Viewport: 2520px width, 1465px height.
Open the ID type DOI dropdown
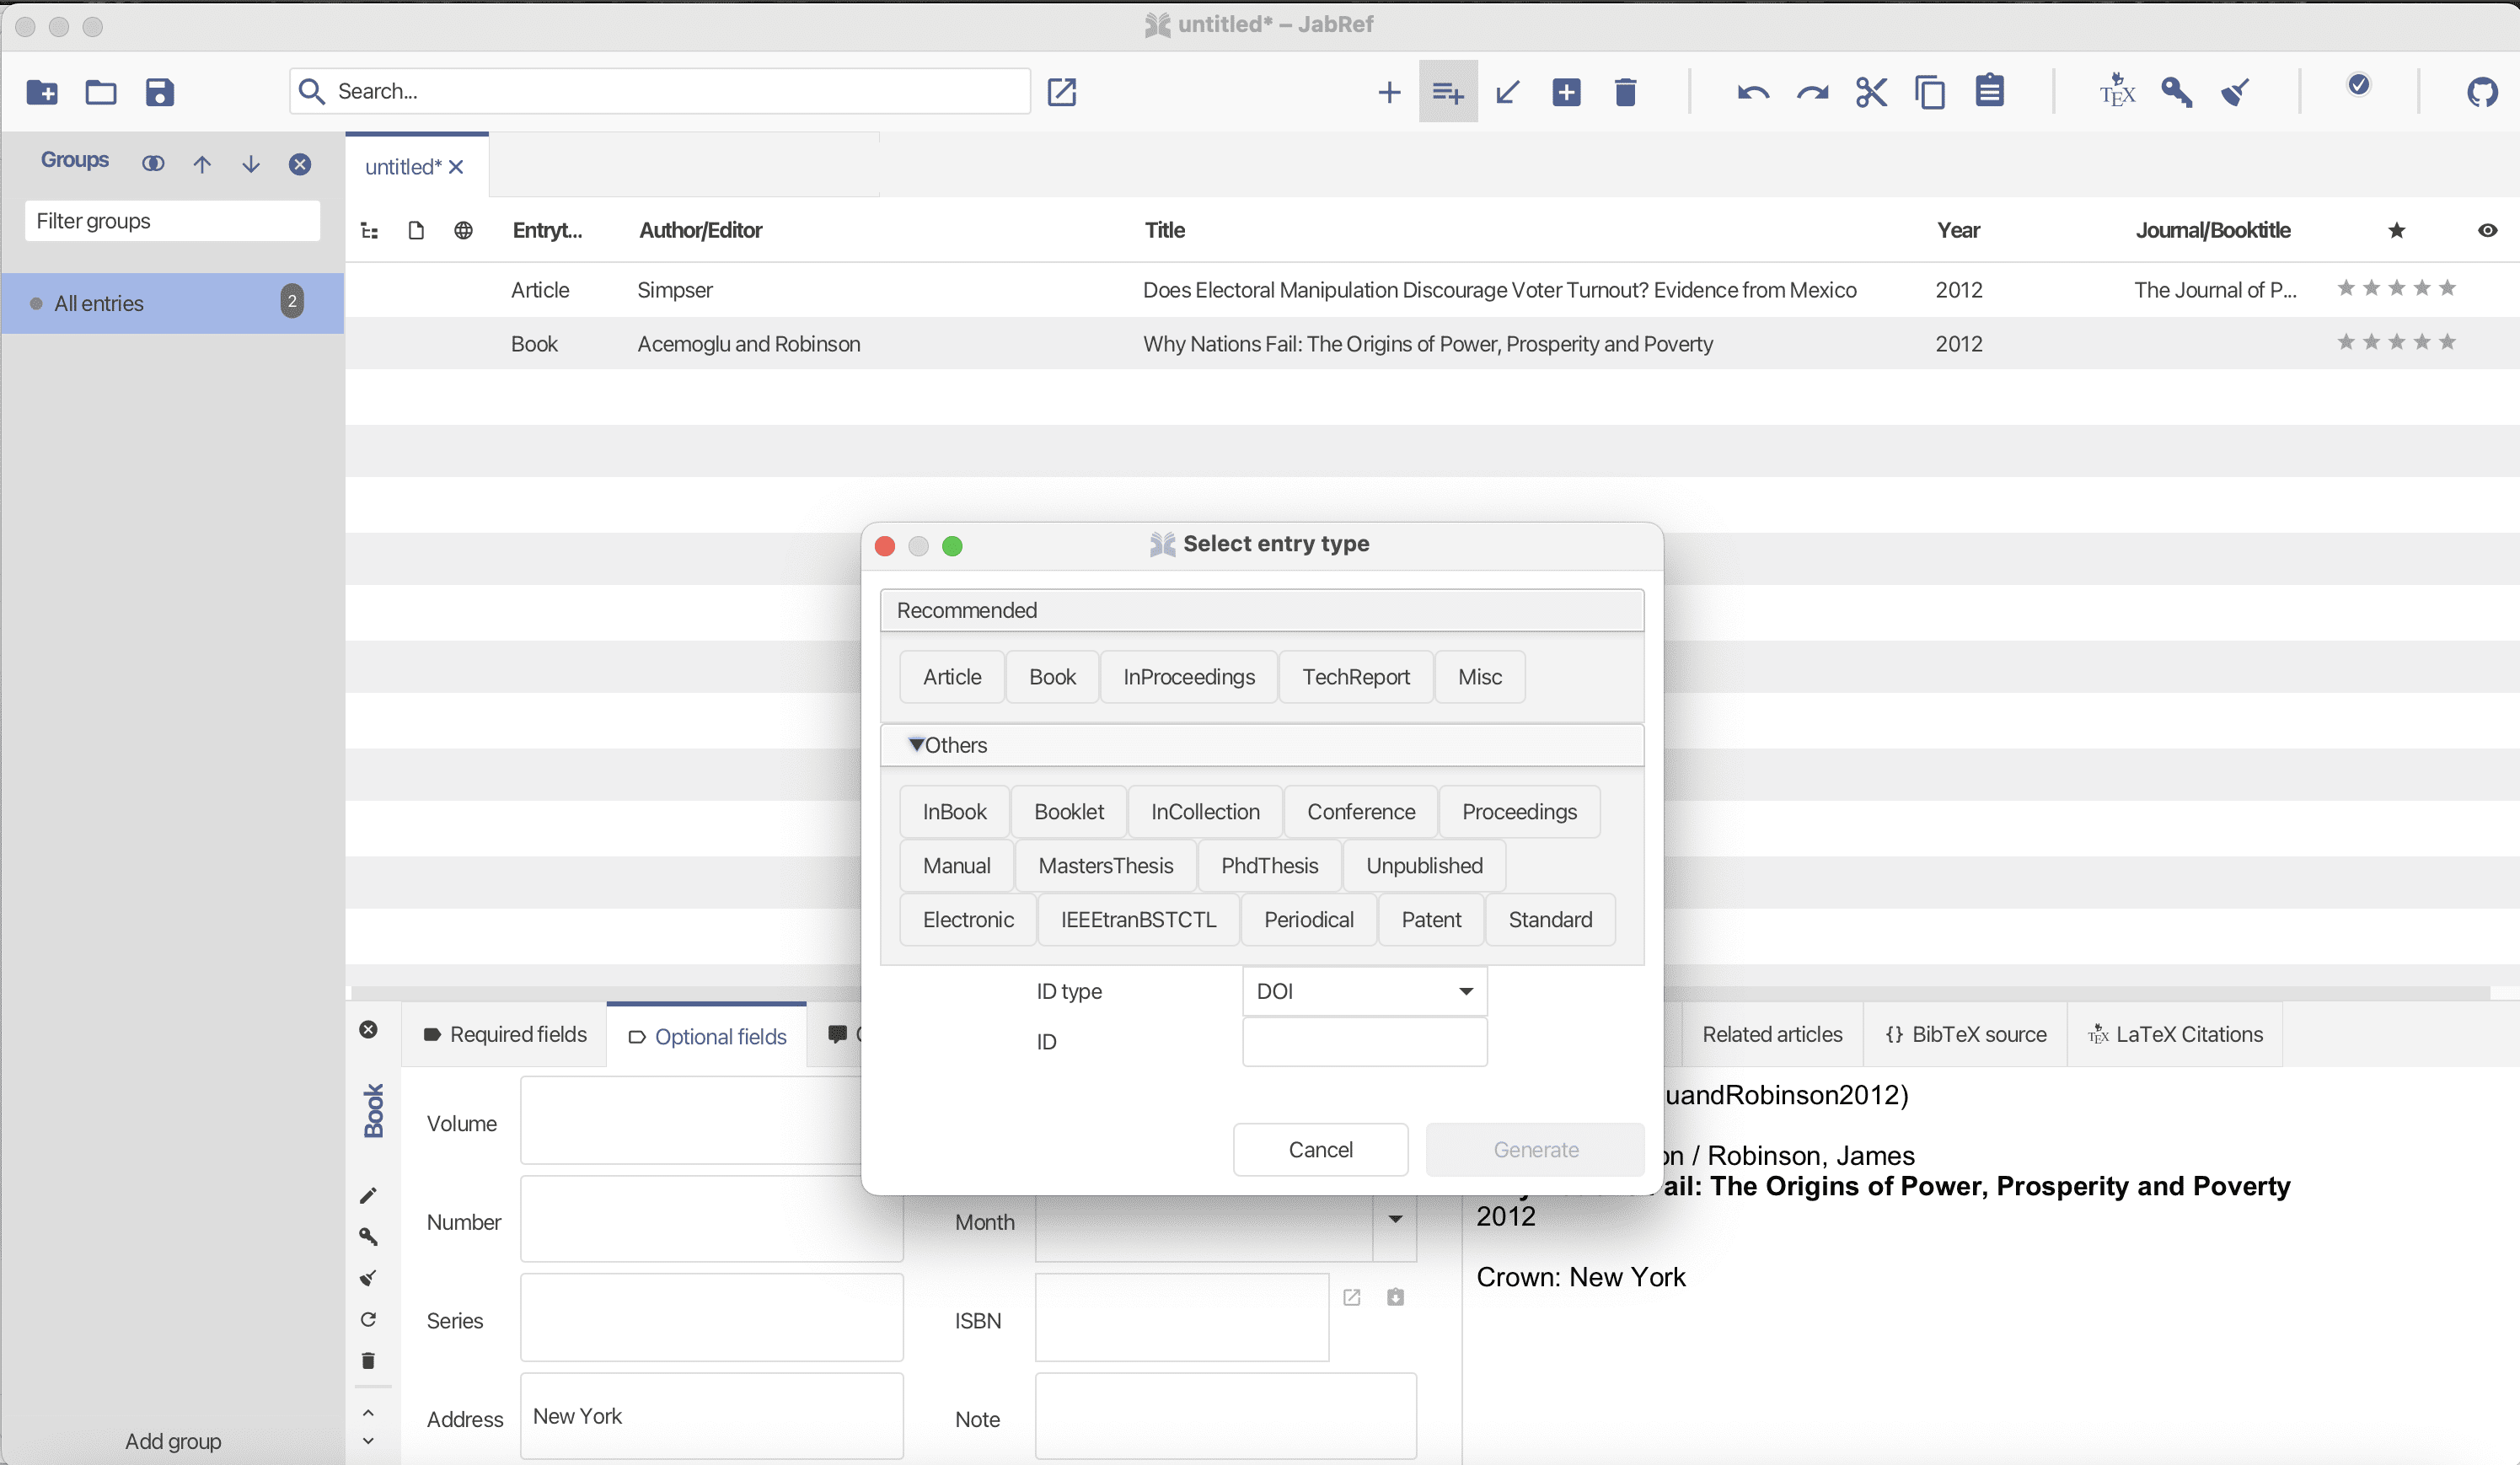click(1364, 991)
